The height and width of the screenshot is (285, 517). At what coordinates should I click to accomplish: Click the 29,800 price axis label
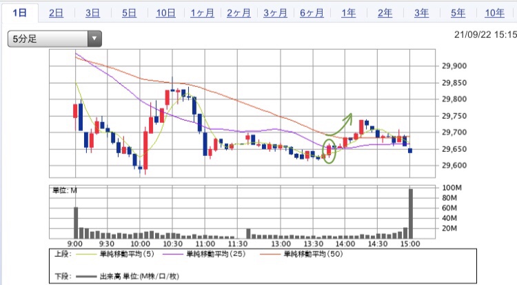click(x=454, y=99)
